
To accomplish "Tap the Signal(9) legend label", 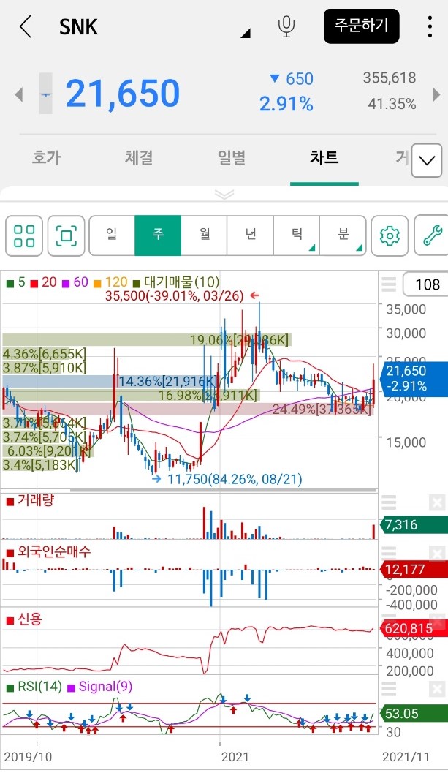I will point(100,686).
